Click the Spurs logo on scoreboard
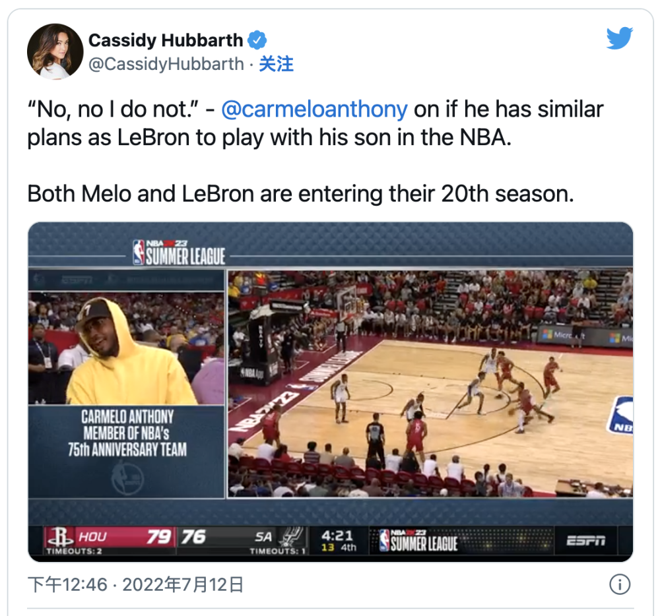 tap(291, 537)
